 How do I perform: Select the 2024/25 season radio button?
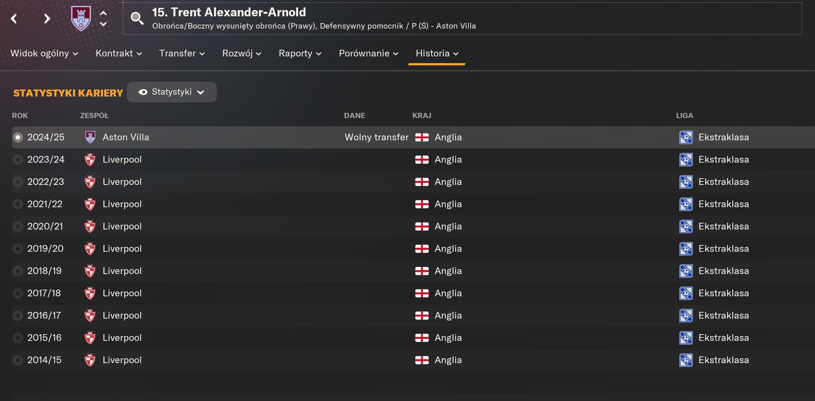click(18, 137)
